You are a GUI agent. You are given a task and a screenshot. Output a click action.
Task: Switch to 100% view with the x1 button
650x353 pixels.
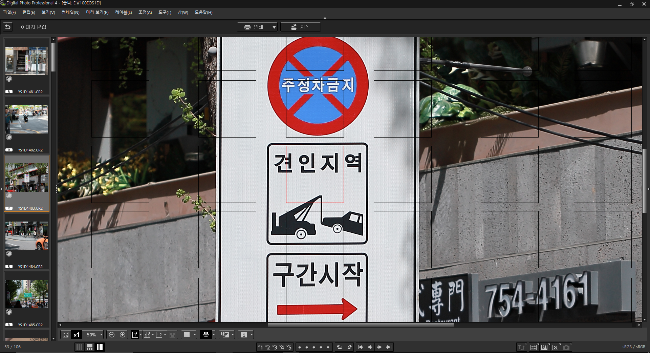77,335
